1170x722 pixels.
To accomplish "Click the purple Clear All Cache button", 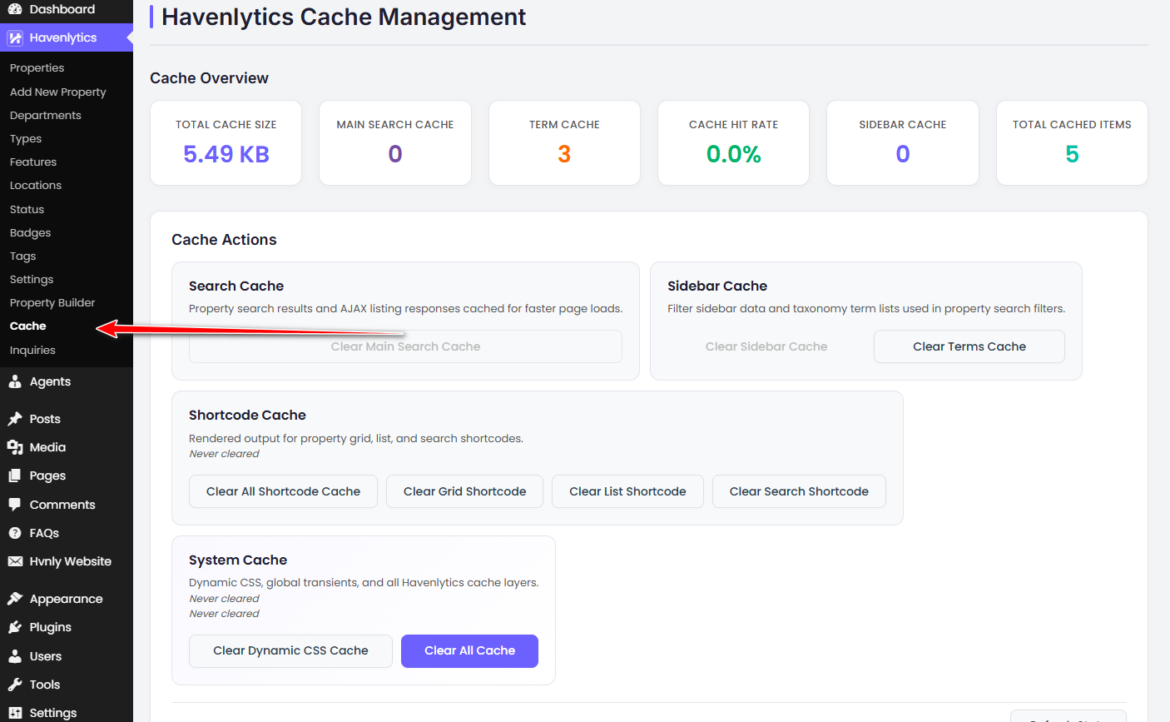I will pyautogui.click(x=469, y=651).
